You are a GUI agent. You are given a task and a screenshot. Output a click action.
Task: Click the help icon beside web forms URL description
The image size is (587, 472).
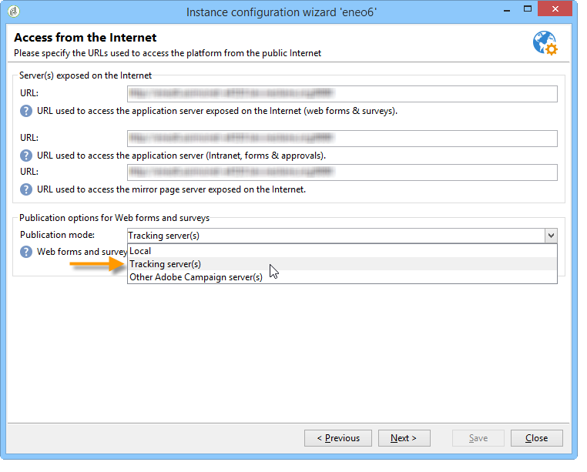26,111
